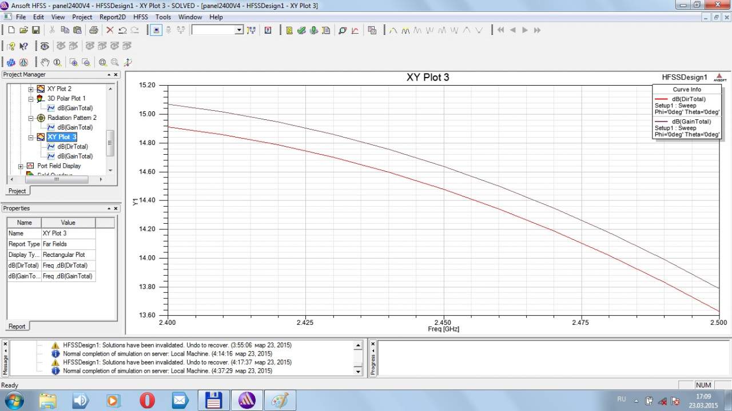The width and height of the screenshot is (732, 411).
Task: Select dB(DirTotal) trace under XY Plot 3
Action: (x=73, y=147)
